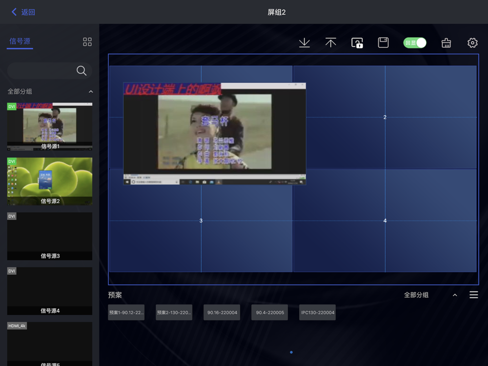This screenshot has width=488, height=366.
Task: Click the signal source search field
Action: [x=49, y=71]
